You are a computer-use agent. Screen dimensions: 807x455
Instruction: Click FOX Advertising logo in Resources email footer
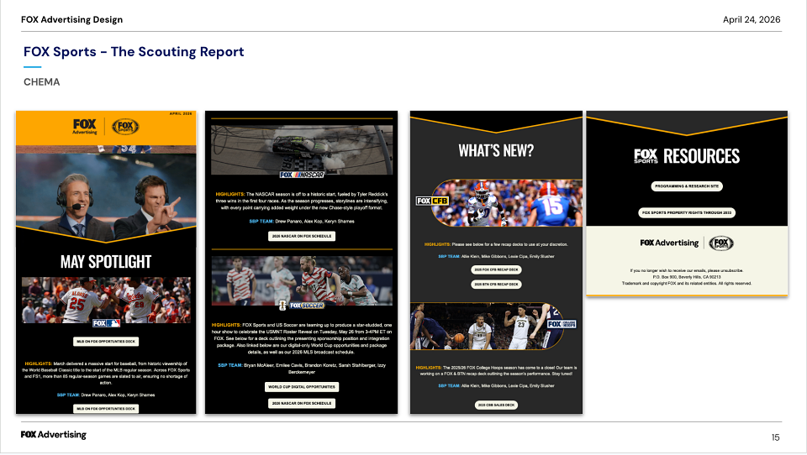pyautogui.click(x=669, y=243)
